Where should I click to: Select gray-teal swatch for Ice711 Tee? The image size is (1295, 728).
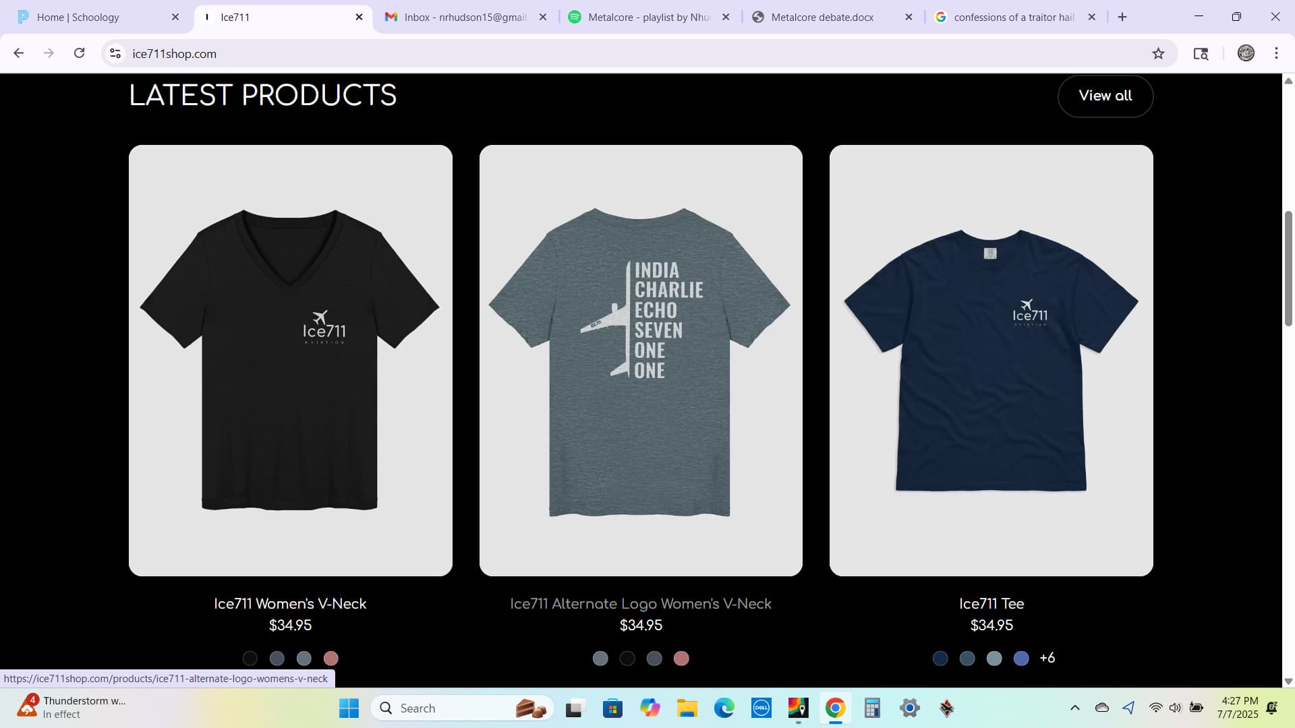click(x=994, y=659)
